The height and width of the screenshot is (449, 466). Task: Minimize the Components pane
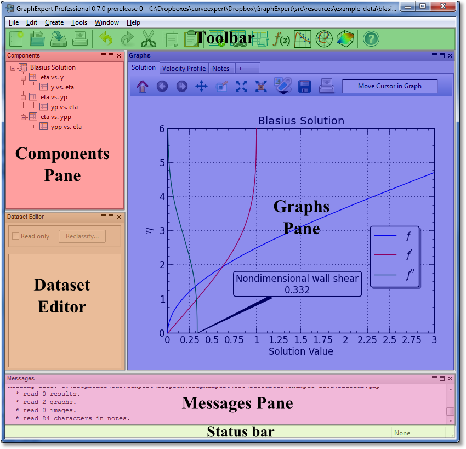[103, 55]
